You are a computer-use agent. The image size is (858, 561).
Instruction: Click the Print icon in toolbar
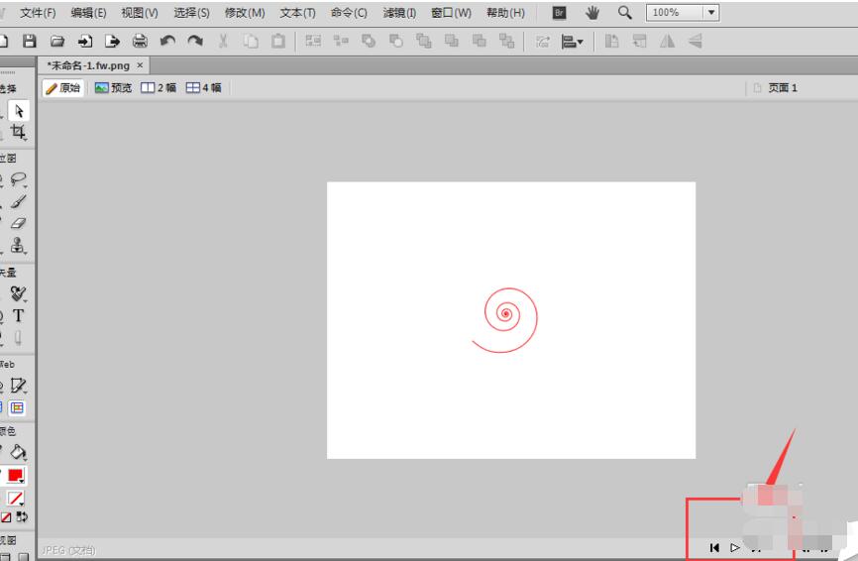point(140,41)
